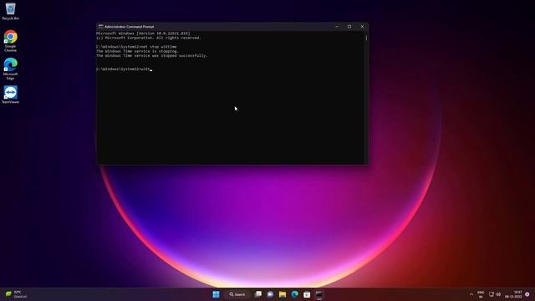Close the Command Prompt window
This screenshot has height=301, width=535.
(362, 27)
